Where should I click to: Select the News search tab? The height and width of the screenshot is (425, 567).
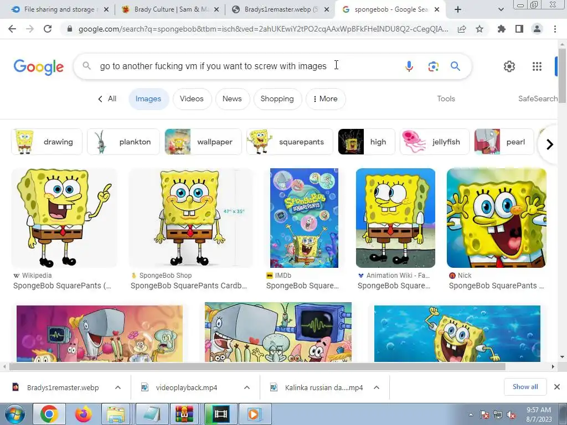[x=232, y=99]
